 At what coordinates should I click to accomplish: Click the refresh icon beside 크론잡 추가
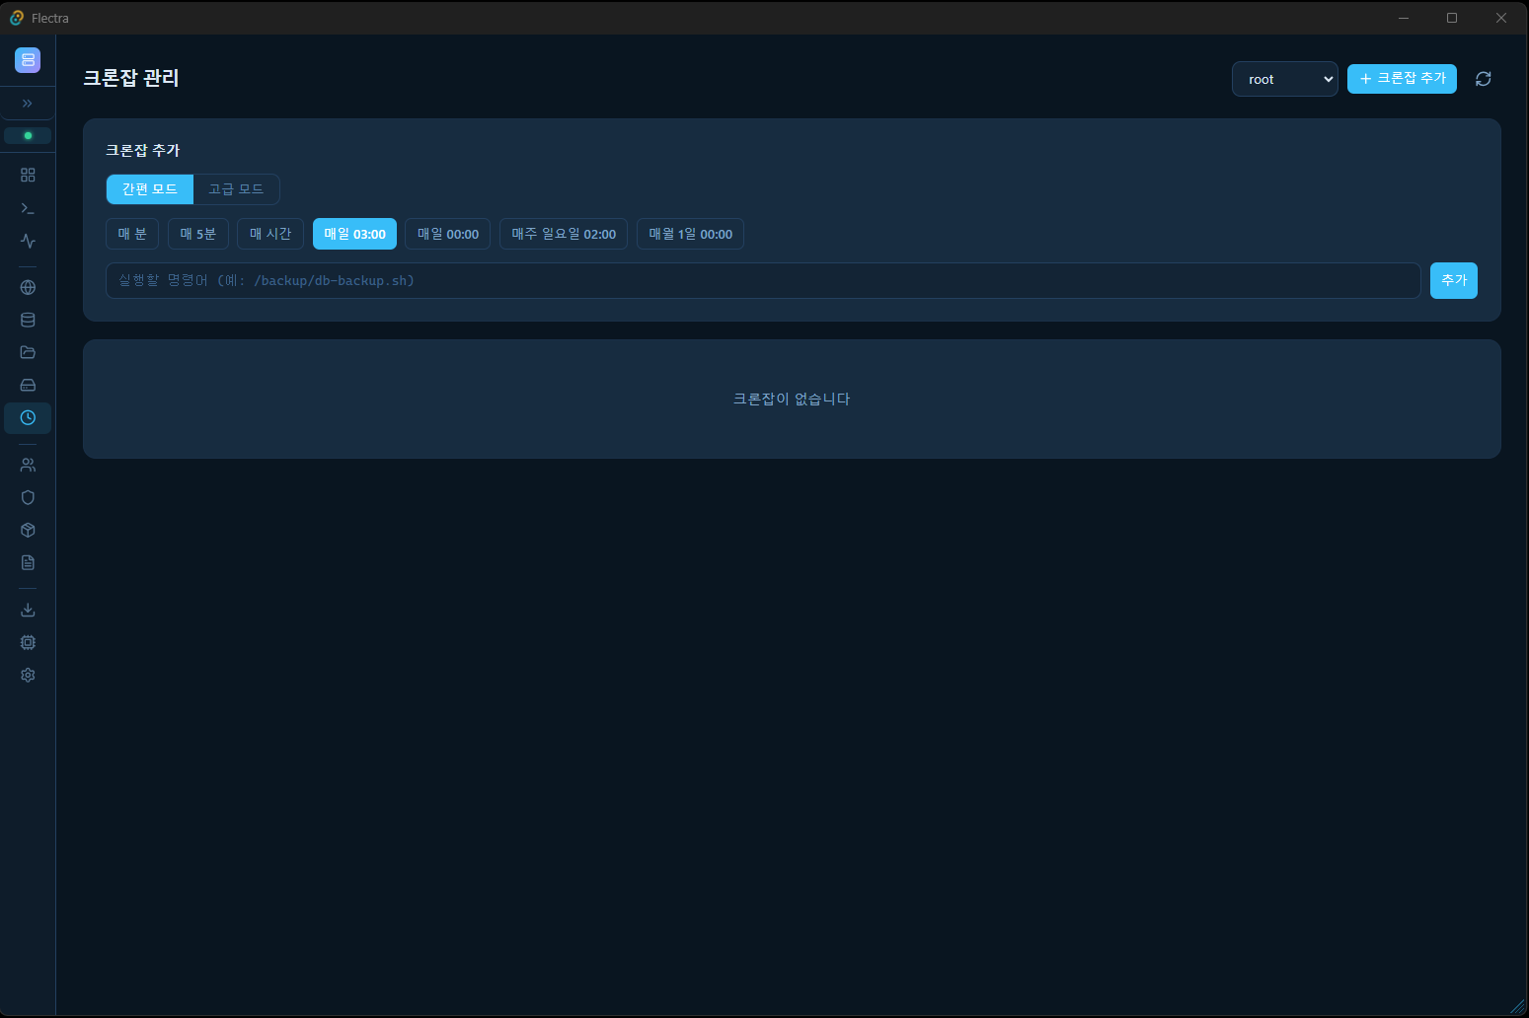pos(1483,79)
